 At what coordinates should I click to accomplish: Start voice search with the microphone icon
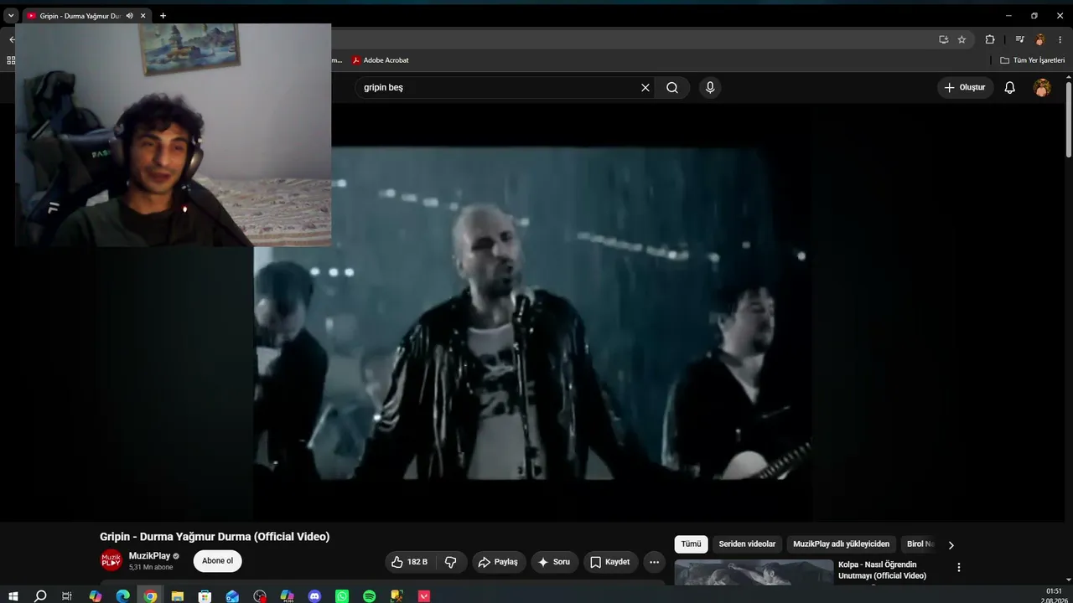click(x=710, y=87)
